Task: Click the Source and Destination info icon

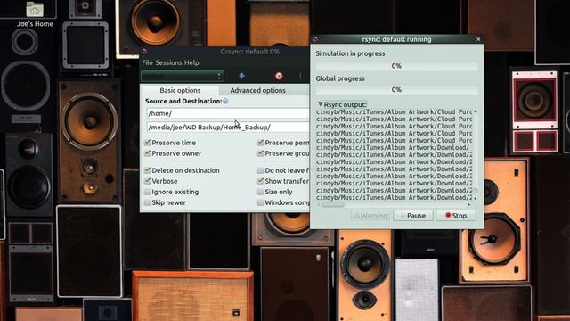Action: (225, 101)
